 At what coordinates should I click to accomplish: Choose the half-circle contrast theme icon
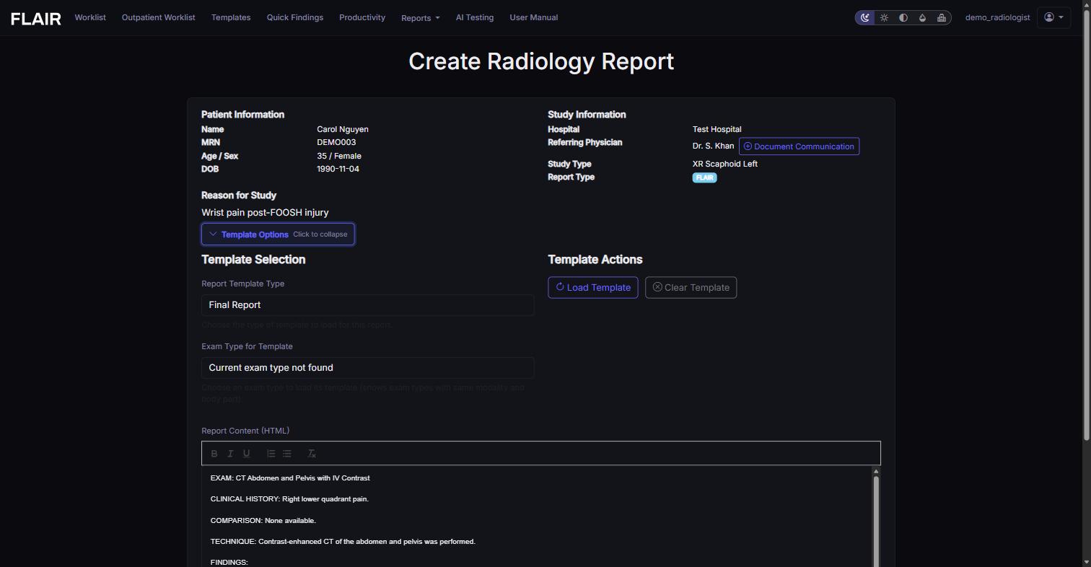pyautogui.click(x=903, y=17)
